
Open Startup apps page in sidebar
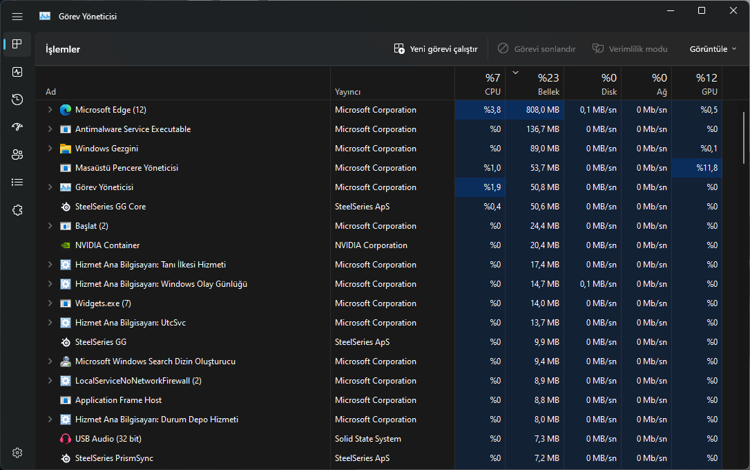(17, 127)
